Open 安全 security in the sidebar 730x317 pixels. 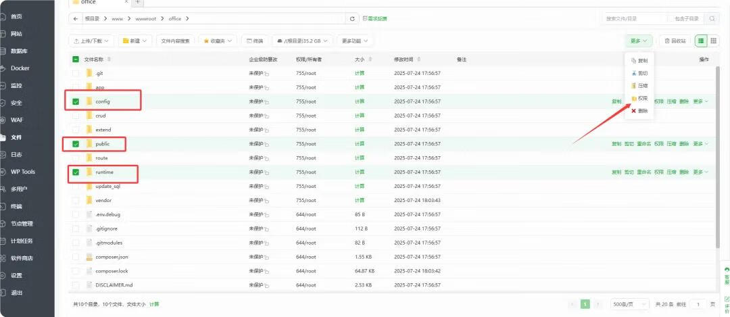pos(16,103)
